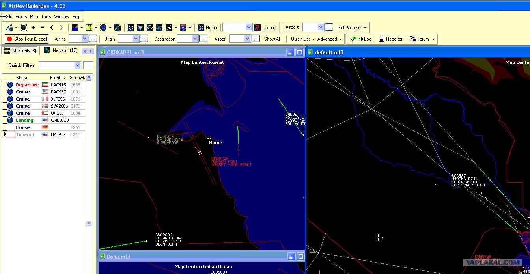Zoom out with the minus icon
This screenshot has width=530, height=274.
pyautogui.click(x=43, y=28)
